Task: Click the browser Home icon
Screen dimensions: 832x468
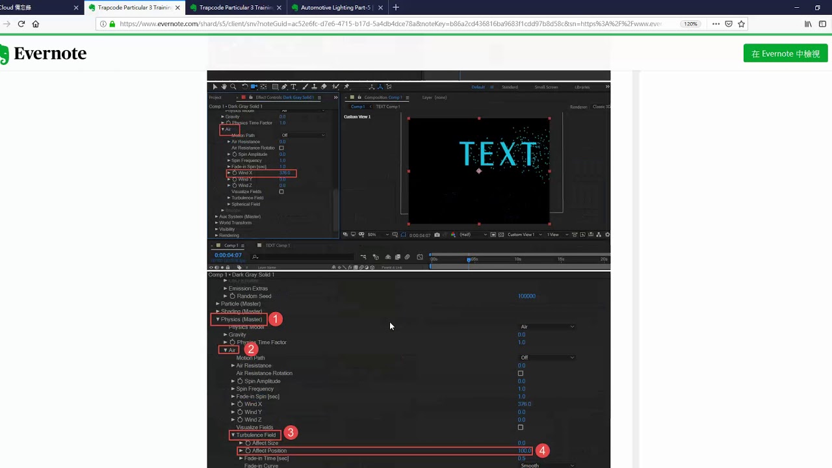Action: 35,23
